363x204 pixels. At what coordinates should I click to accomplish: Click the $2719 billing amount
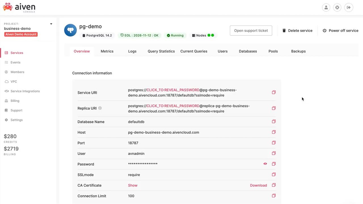click(11, 149)
